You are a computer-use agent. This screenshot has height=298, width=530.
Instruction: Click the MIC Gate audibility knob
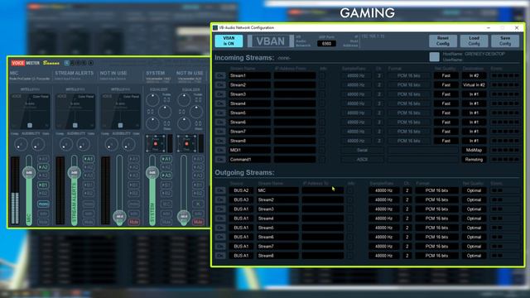click(38, 145)
